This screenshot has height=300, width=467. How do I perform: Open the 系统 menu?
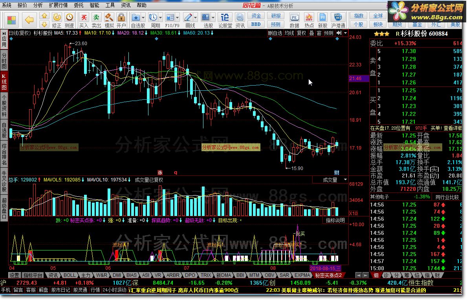7,5
